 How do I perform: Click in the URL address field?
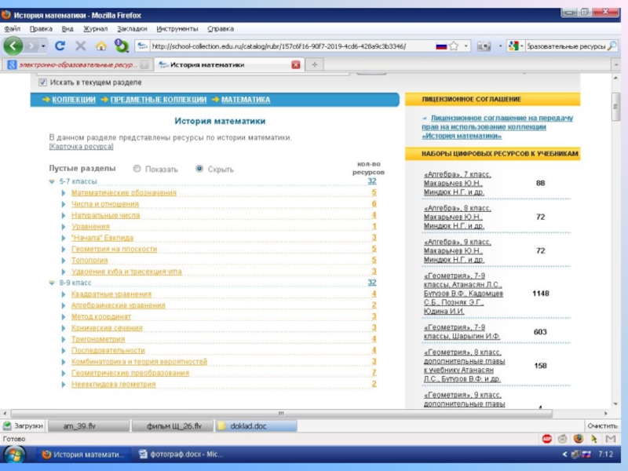click(283, 46)
